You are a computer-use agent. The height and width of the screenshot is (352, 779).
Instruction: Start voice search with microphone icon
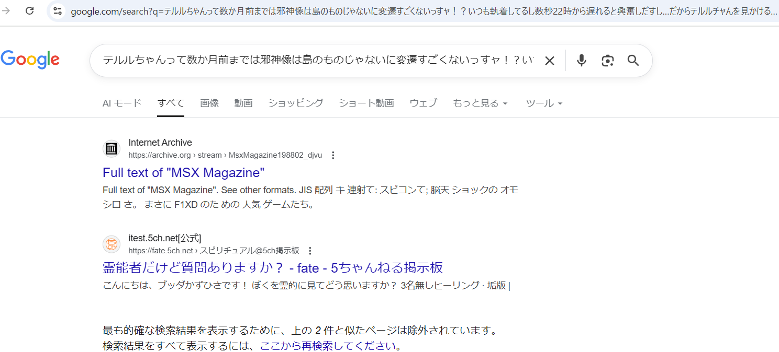[x=581, y=61]
